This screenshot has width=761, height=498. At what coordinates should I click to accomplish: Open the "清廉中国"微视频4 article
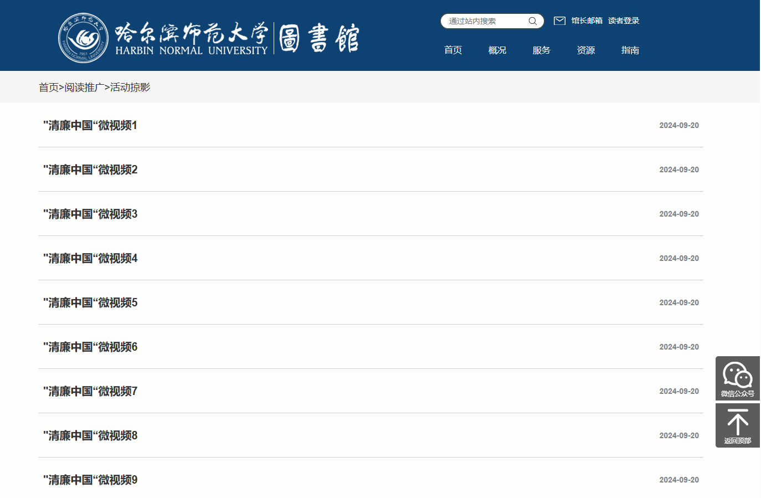[x=90, y=259]
